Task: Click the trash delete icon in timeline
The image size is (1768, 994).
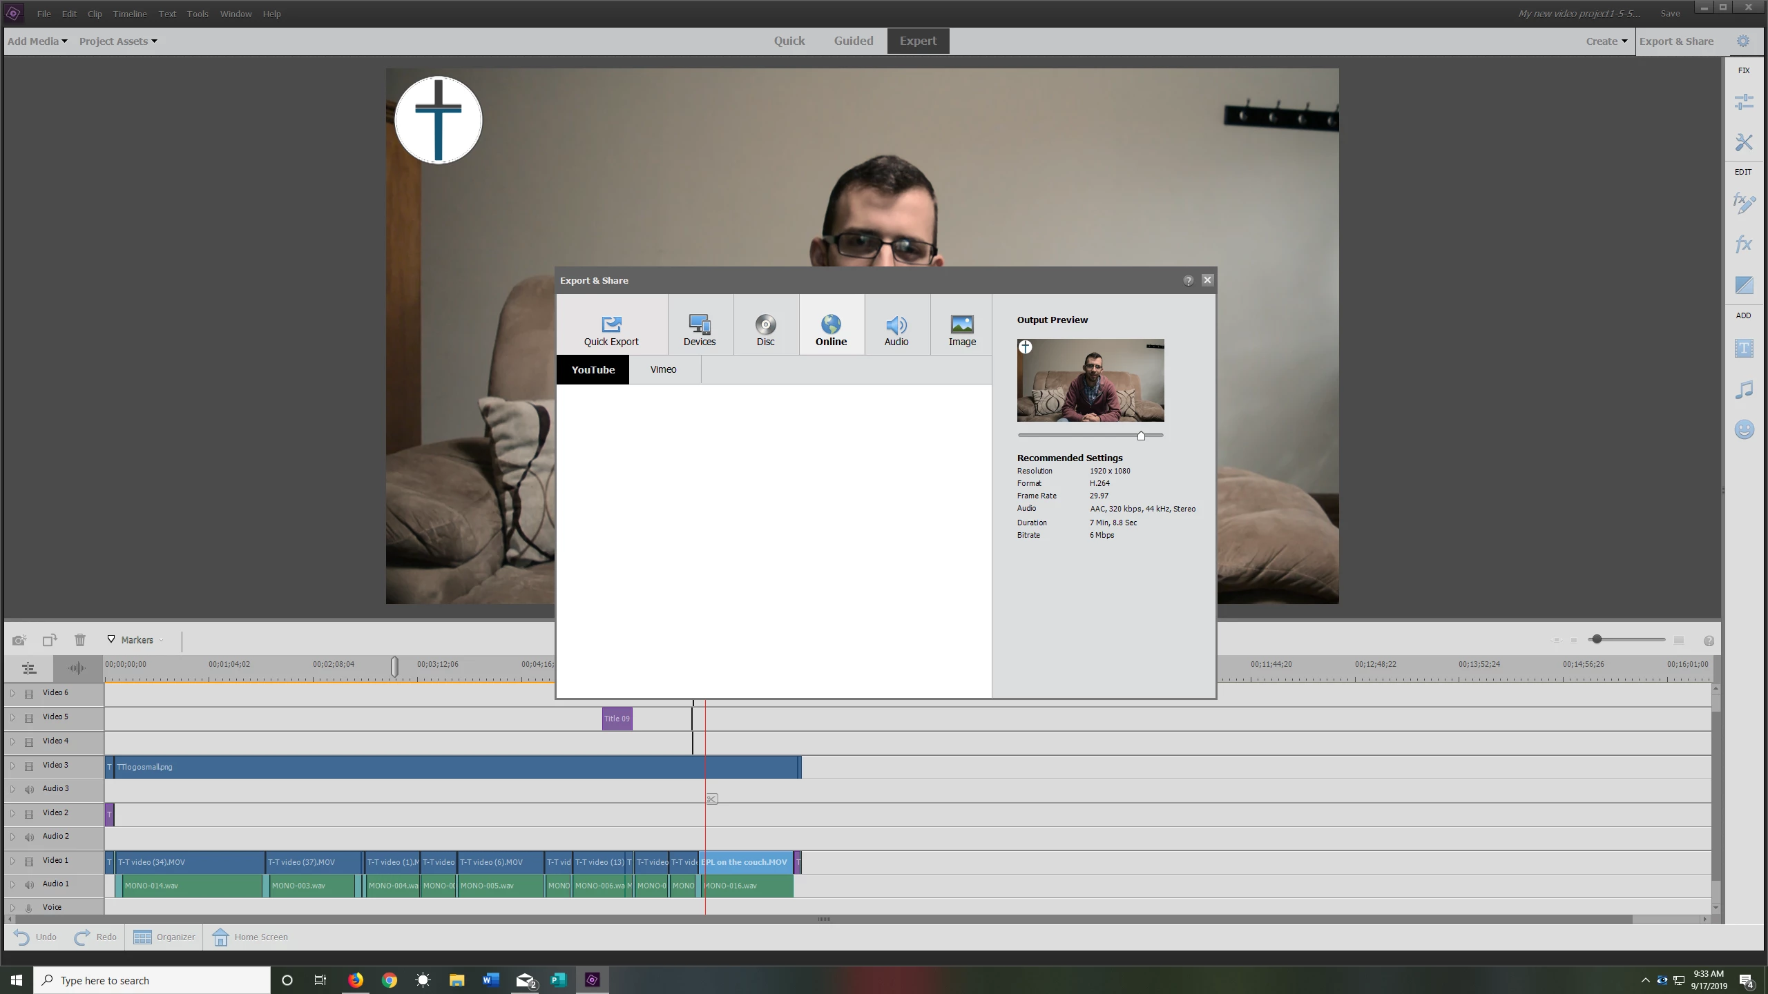Action: pos(80,640)
